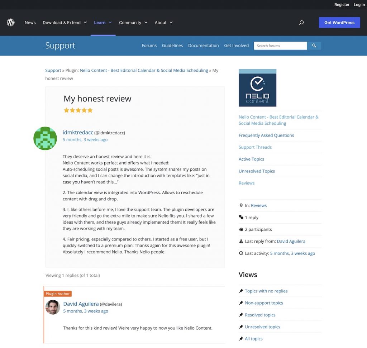Open the Support Threads link
Screen dimensions: 367x348
255,147
